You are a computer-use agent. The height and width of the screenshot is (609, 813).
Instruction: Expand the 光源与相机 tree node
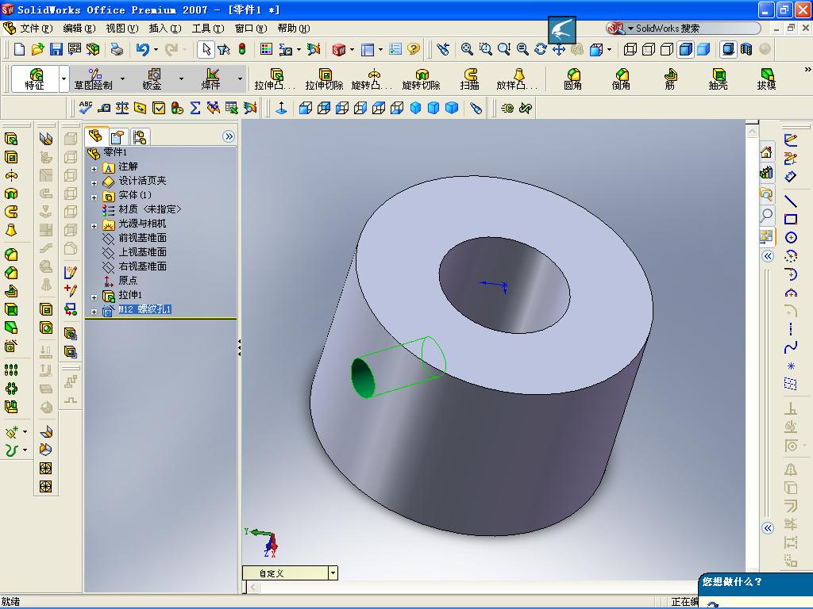(x=94, y=226)
